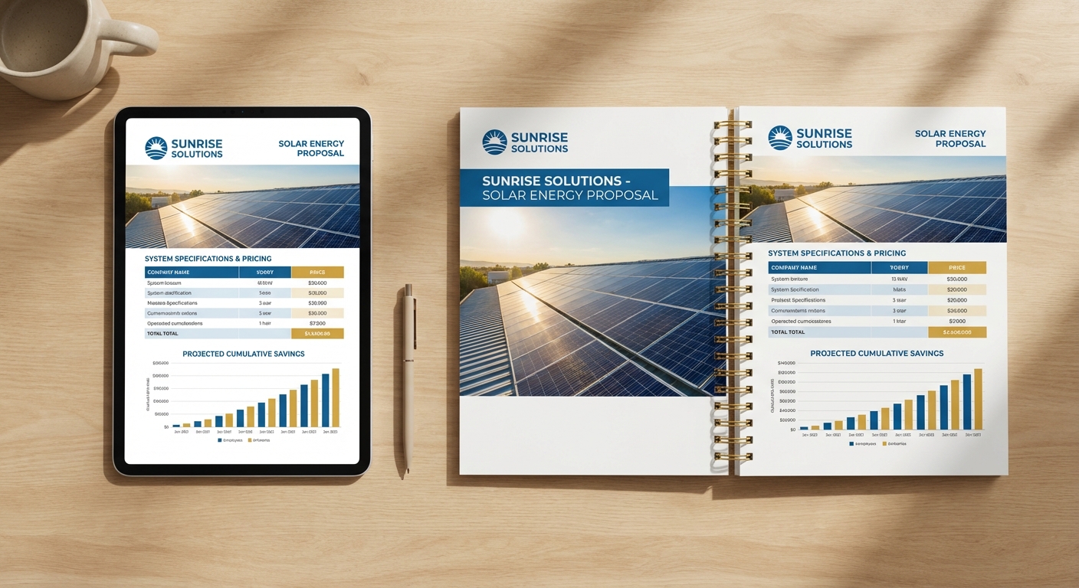Switch to the SOLAR ENERGY PROPOSAL header on the tablet
The image size is (1079, 588).
311,148
